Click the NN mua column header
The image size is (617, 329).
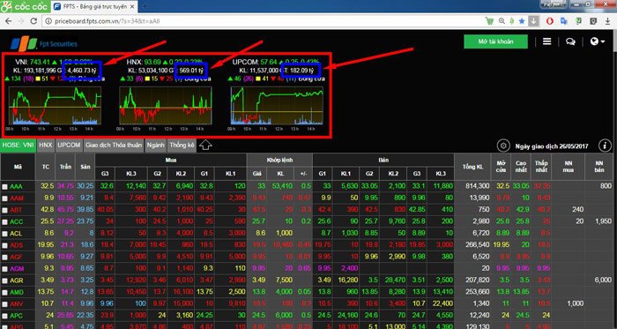(568, 167)
